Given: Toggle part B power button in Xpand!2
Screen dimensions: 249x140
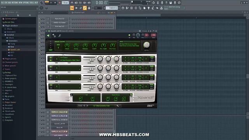Looking at the screenshot, I should [x=51, y=67].
